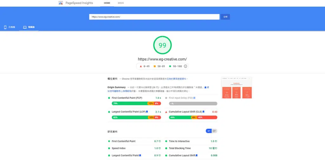325x160 pixels.
Task: Click the 0.43 CLS value
Action: (x=215, y=112)
